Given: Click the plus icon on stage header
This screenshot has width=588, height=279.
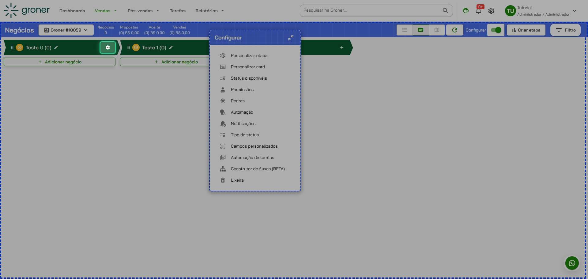Looking at the screenshot, I should tap(341, 47).
